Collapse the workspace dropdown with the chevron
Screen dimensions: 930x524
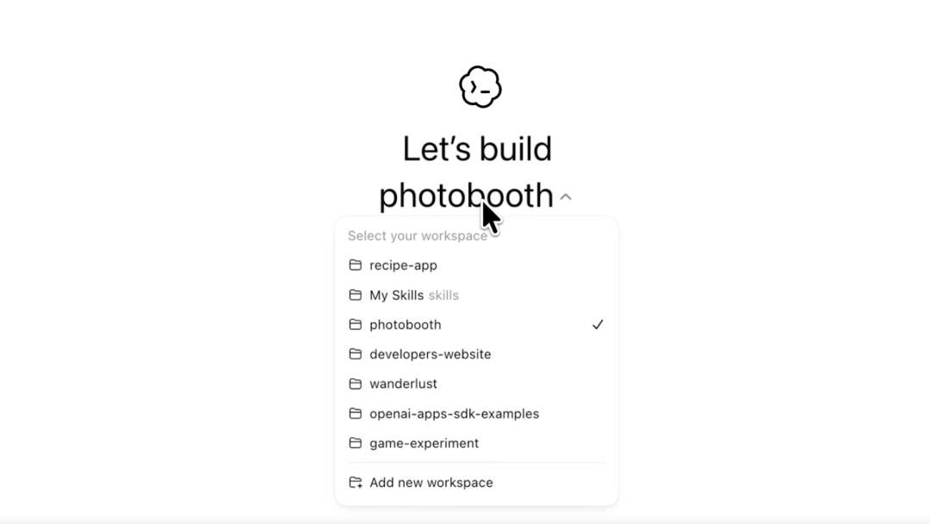566,197
